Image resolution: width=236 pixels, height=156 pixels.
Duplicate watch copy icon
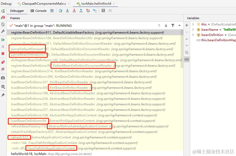pyautogui.click(x=187, y=53)
